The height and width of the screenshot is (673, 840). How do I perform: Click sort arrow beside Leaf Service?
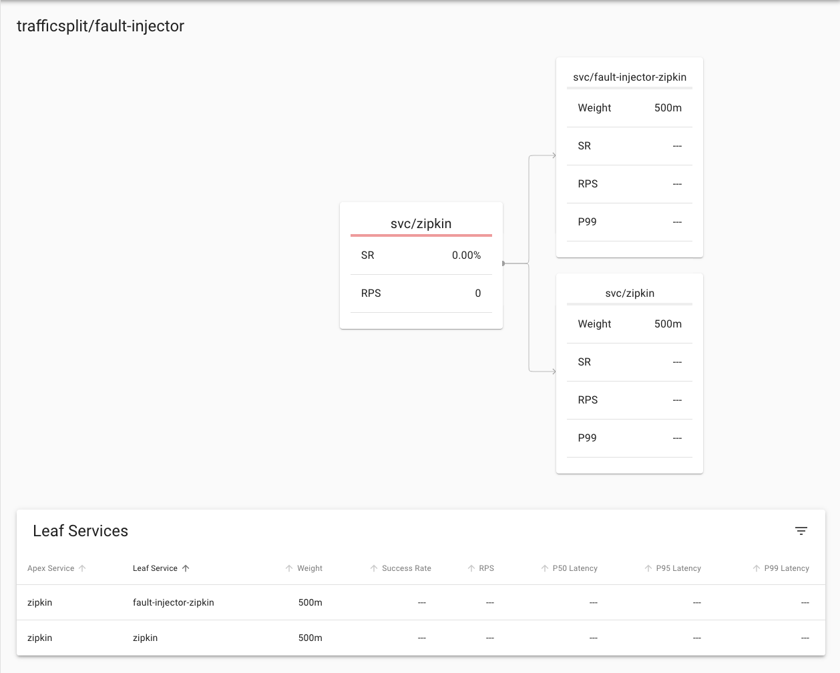pyautogui.click(x=186, y=568)
